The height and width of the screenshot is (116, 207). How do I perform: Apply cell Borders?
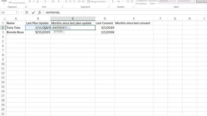coord(45,1)
